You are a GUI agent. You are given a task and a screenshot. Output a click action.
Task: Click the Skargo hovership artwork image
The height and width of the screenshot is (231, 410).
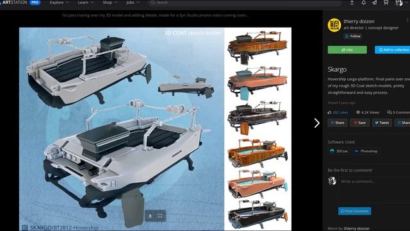[x=155, y=129]
